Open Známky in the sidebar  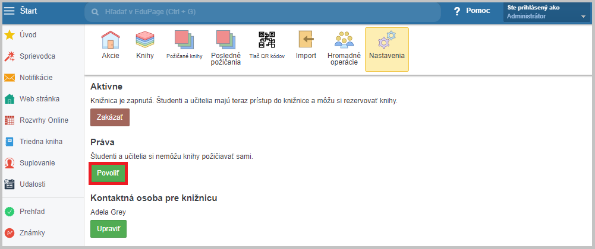click(x=32, y=233)
